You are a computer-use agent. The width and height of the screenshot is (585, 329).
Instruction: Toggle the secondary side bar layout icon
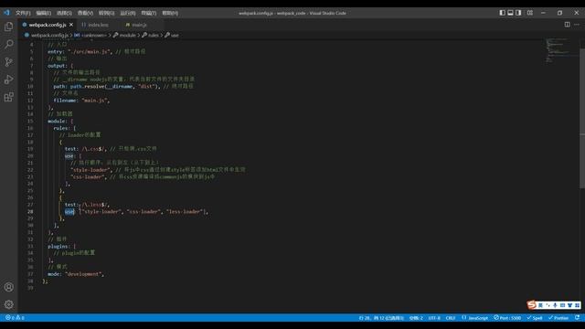518,13
